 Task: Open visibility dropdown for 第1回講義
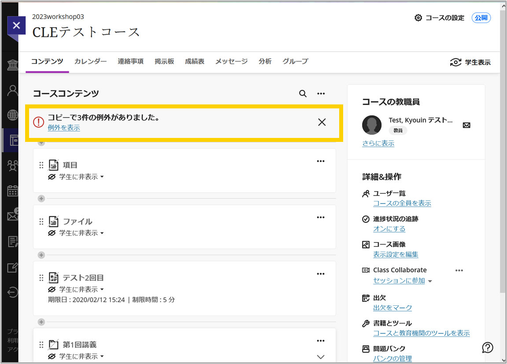pyautogui.click(x=76, y=357)
